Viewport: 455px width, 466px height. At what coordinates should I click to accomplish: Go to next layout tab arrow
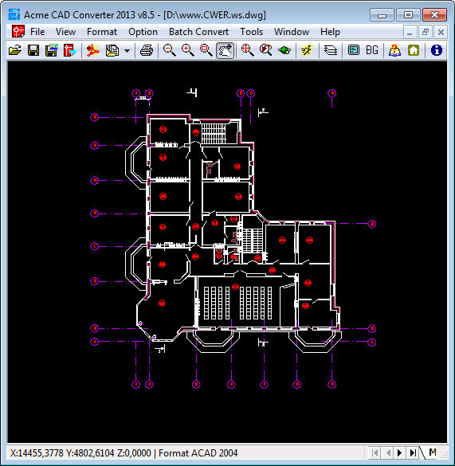400,453
